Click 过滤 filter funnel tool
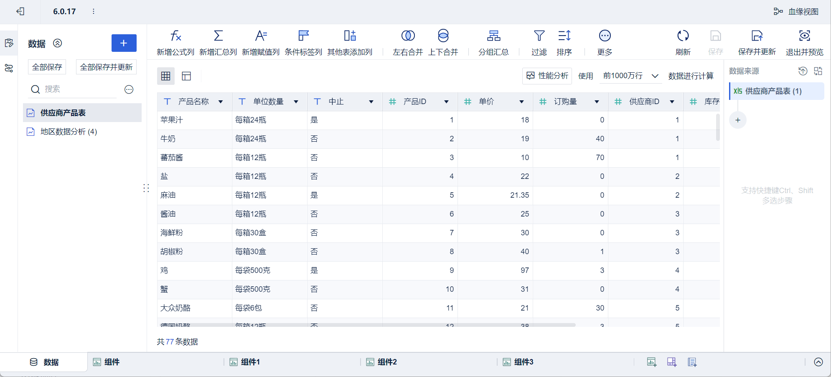The image size is (831, 377). pos(539,43)
